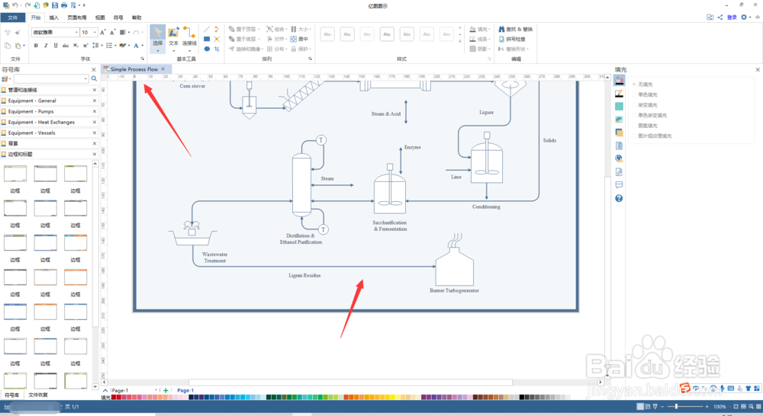Pick the rectangle shape drawing tool
This screenshot has height=416, width=763.
pos(207,39)
